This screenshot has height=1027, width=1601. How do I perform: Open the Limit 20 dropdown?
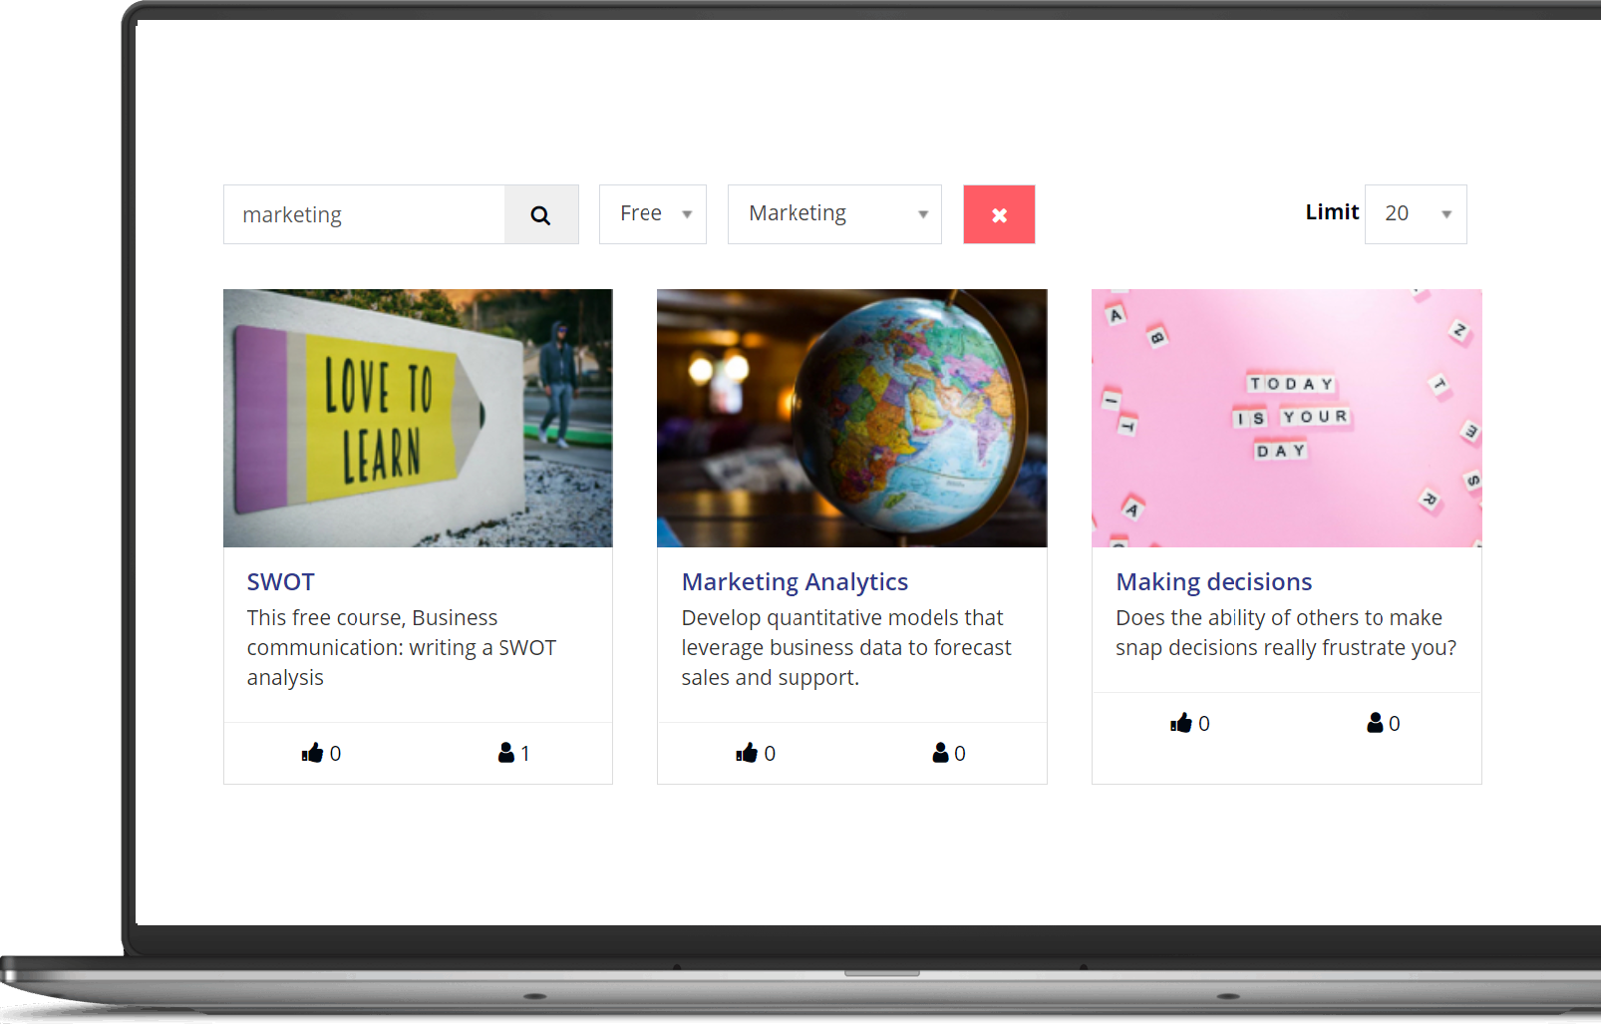(1416, 214)
